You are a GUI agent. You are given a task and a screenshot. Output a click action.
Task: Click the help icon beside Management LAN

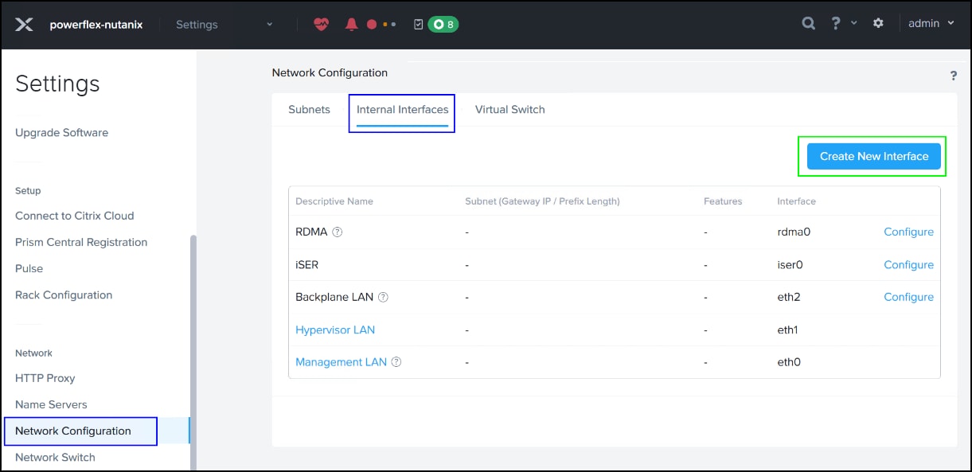click(x=396, y=362)
